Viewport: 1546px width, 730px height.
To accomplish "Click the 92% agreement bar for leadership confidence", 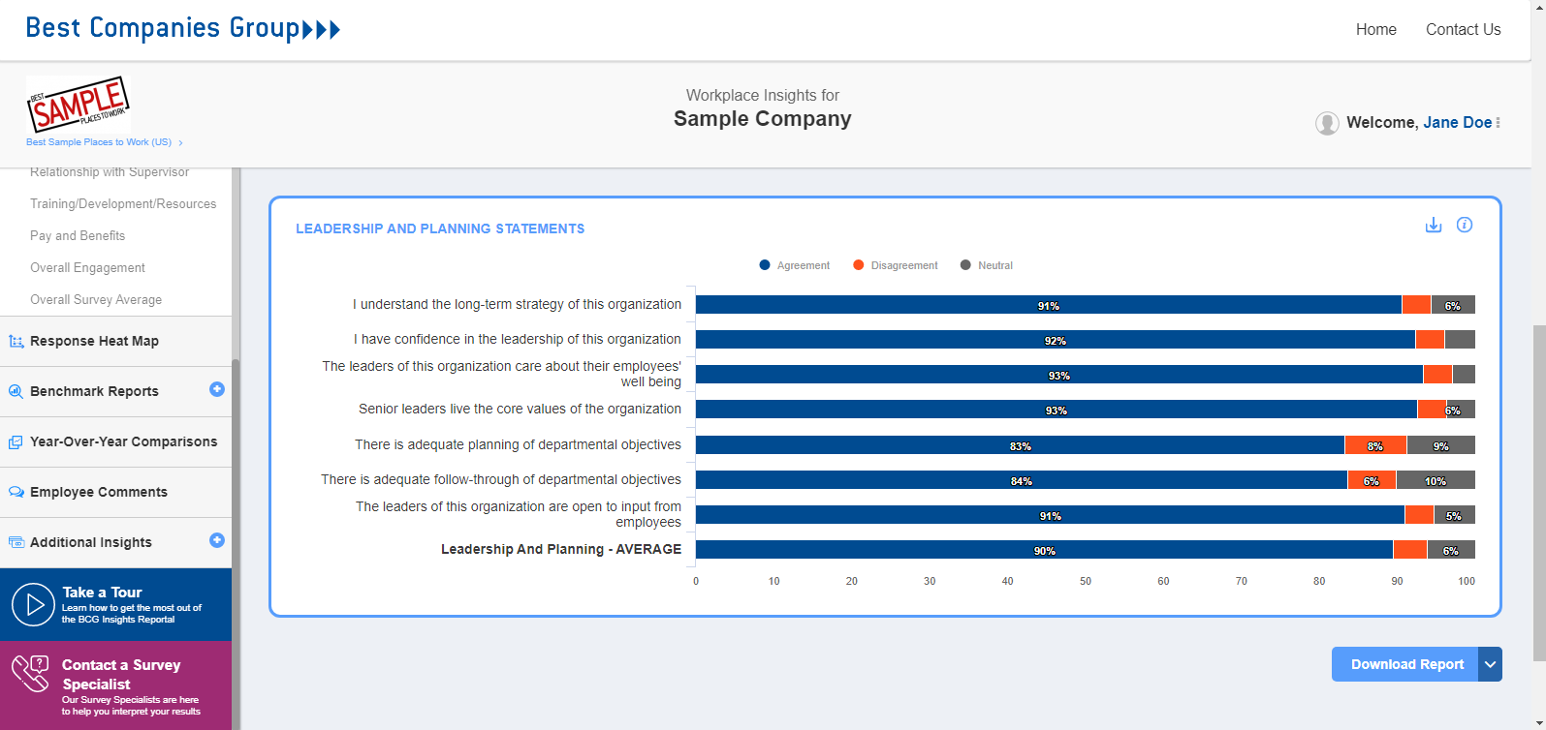I will click(x=1056, y=340).
